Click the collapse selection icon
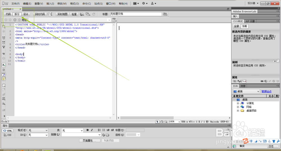This screenshot has height=151, width=281. pyautogui.click(x=4, y=43)
